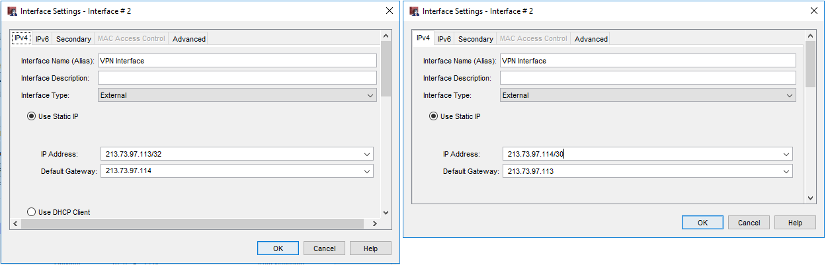The width and height of the screenshot is (826, 265).
Task: Click horizontal scrollbar right arrow in left dialog
Action: [374, 224]
